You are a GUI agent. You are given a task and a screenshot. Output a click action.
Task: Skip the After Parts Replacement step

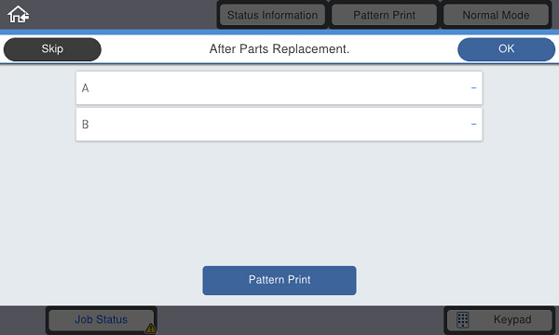[x=52, y=49]
